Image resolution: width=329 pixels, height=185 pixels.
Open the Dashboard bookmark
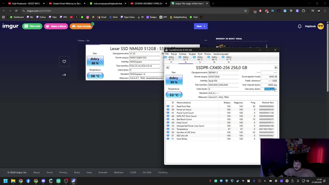tap(17, 17)
